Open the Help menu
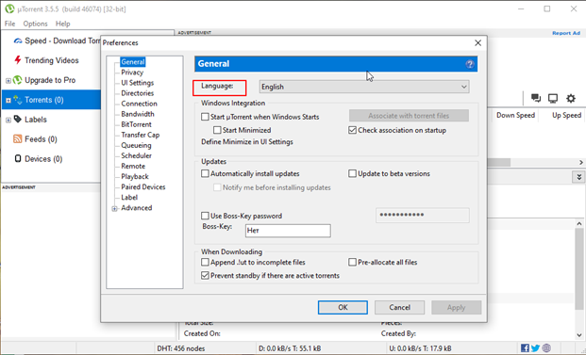The width and height of the screenshot is (586, 355). click(63, 24)
